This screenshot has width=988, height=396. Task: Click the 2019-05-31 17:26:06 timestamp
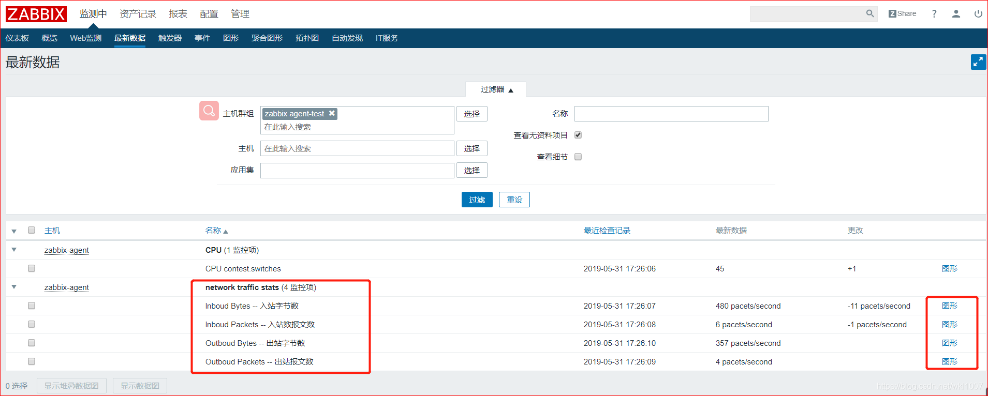point(620,269)
